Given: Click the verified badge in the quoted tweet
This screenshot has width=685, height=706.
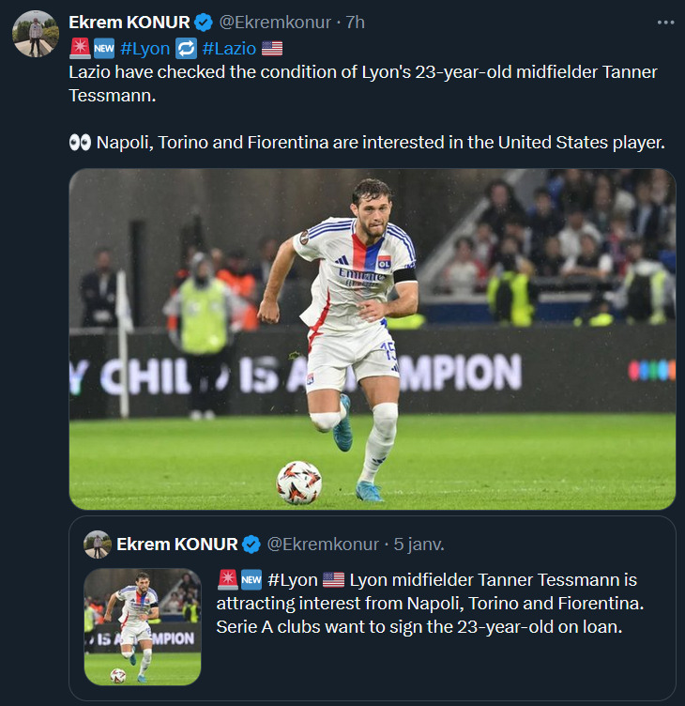Looking at the screenshot, I should point(251,545).
